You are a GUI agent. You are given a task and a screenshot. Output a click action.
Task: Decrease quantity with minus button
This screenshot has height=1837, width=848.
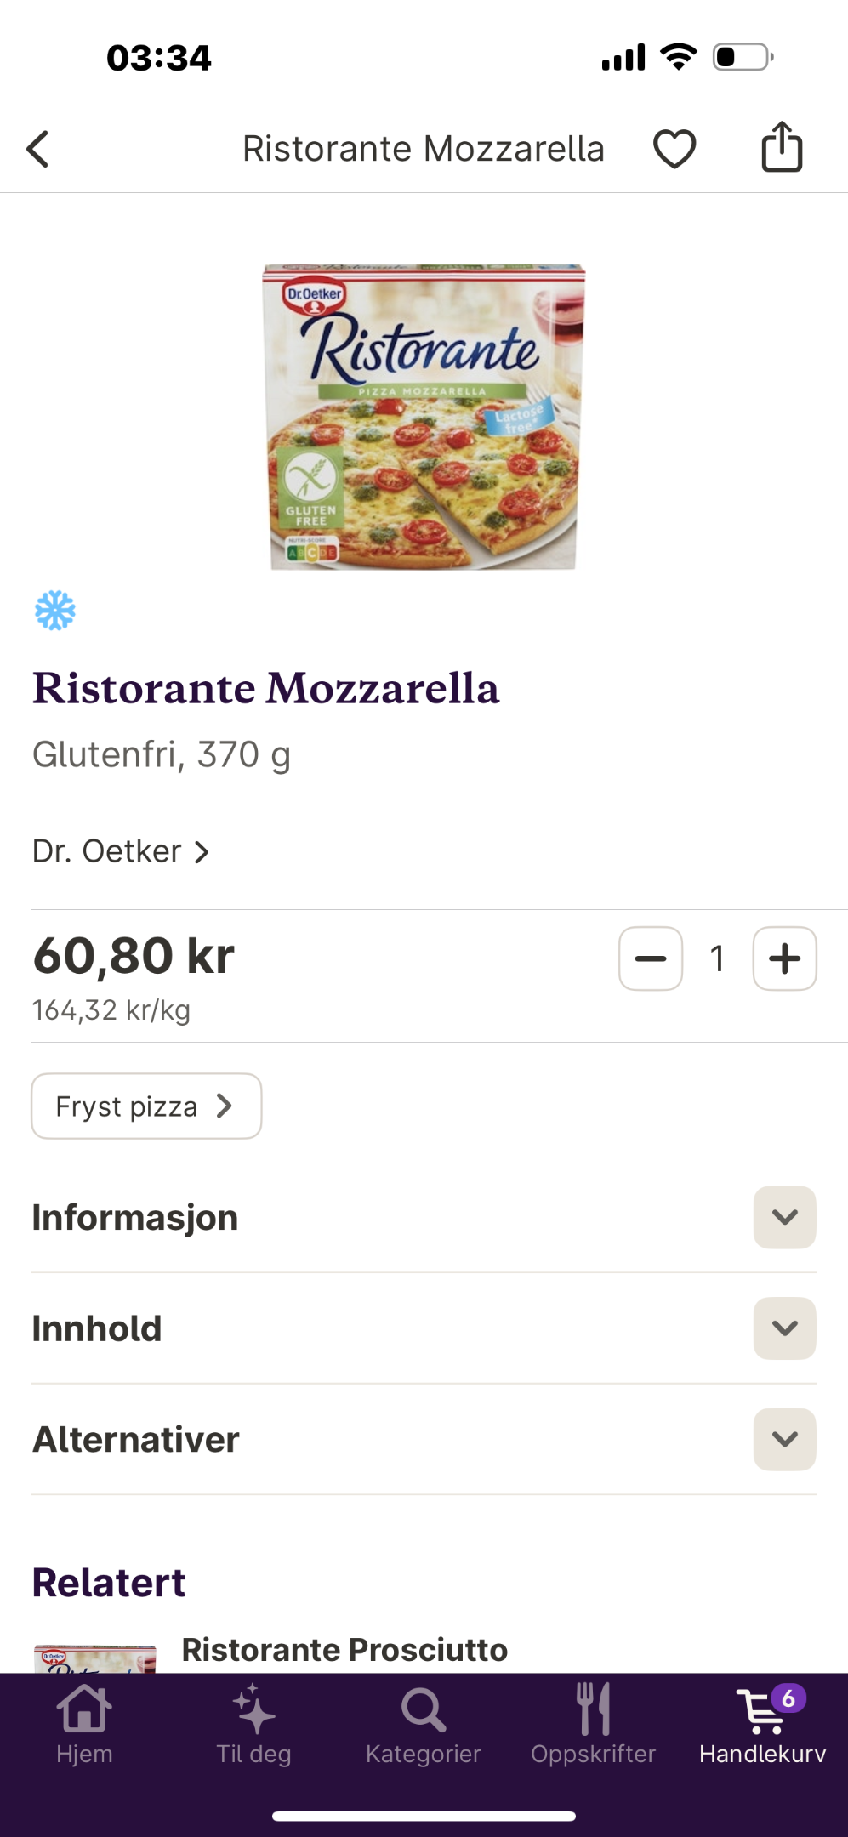click(651, 958)
